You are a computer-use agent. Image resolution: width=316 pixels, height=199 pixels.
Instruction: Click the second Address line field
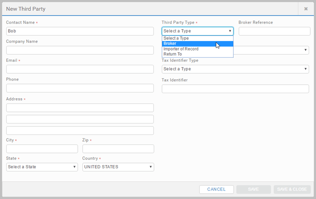tap(80, 119)
